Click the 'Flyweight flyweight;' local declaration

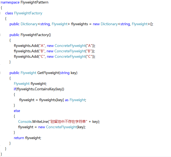click(x=30, y=84)
